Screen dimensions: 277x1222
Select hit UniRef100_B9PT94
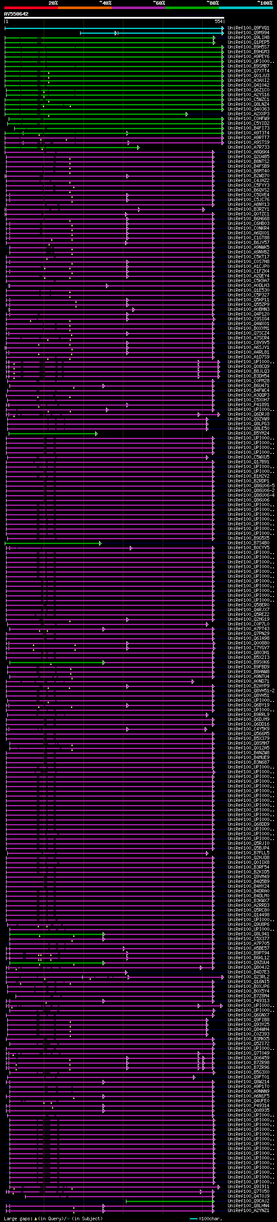click(248, 953)
